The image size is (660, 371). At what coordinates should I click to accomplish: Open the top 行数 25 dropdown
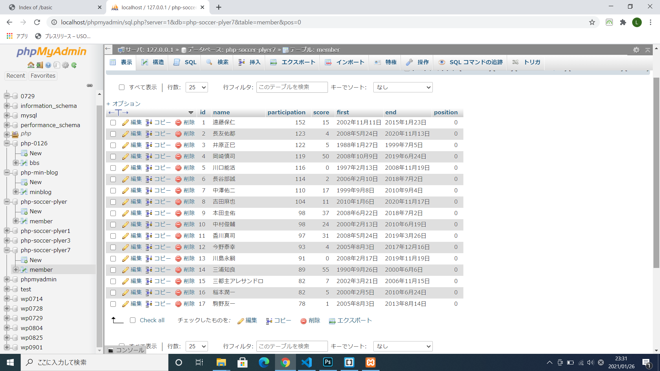pos(197,87)
